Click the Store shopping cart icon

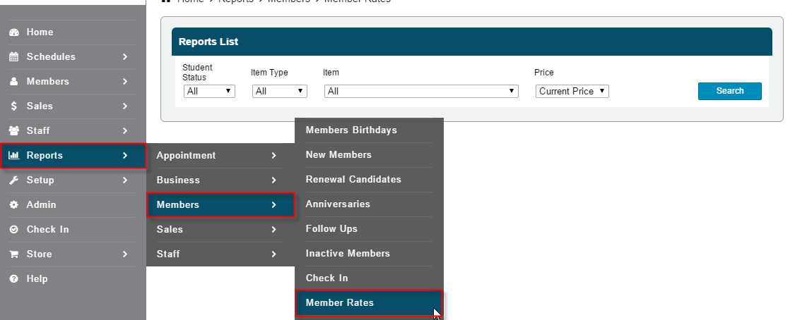(13, 254)
